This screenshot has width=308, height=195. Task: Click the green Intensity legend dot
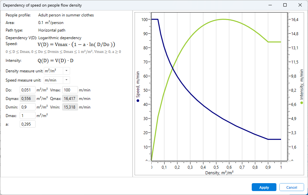coord(302,103)
